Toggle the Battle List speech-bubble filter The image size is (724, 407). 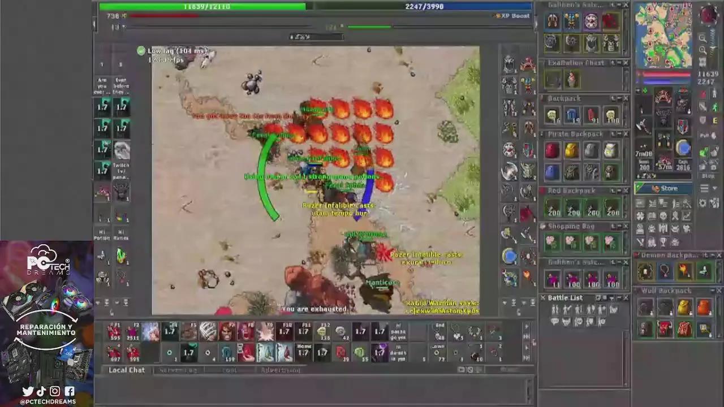554,321
